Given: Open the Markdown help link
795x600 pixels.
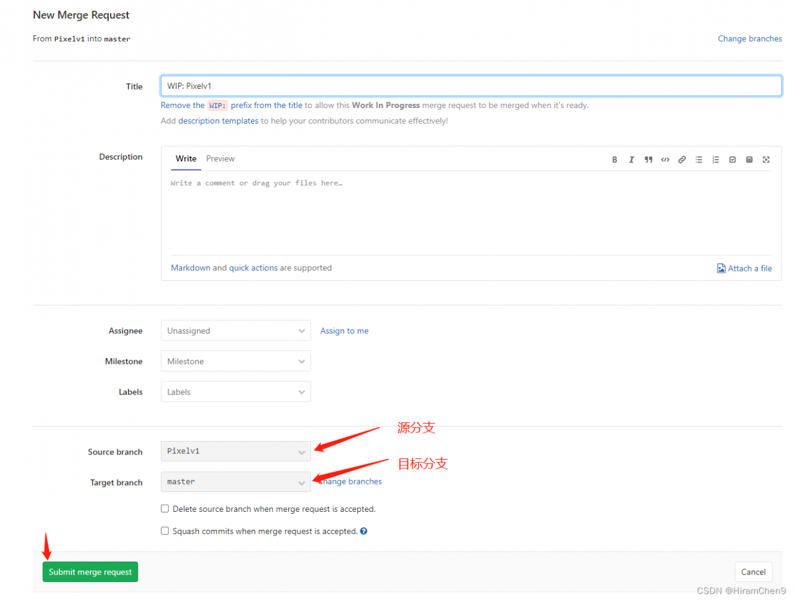Looking at the screenshot, I should click(191, 268).
